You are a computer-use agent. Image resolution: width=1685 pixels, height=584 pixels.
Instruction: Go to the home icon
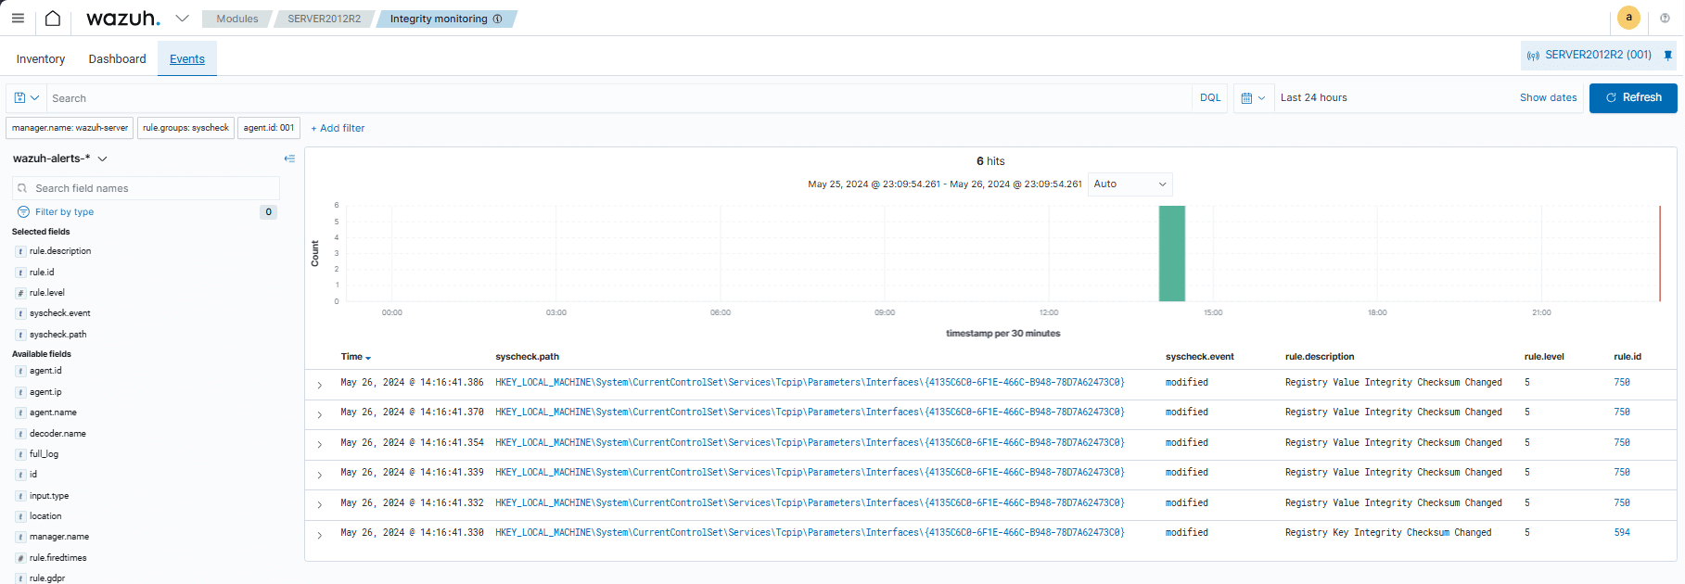(53, 19)
